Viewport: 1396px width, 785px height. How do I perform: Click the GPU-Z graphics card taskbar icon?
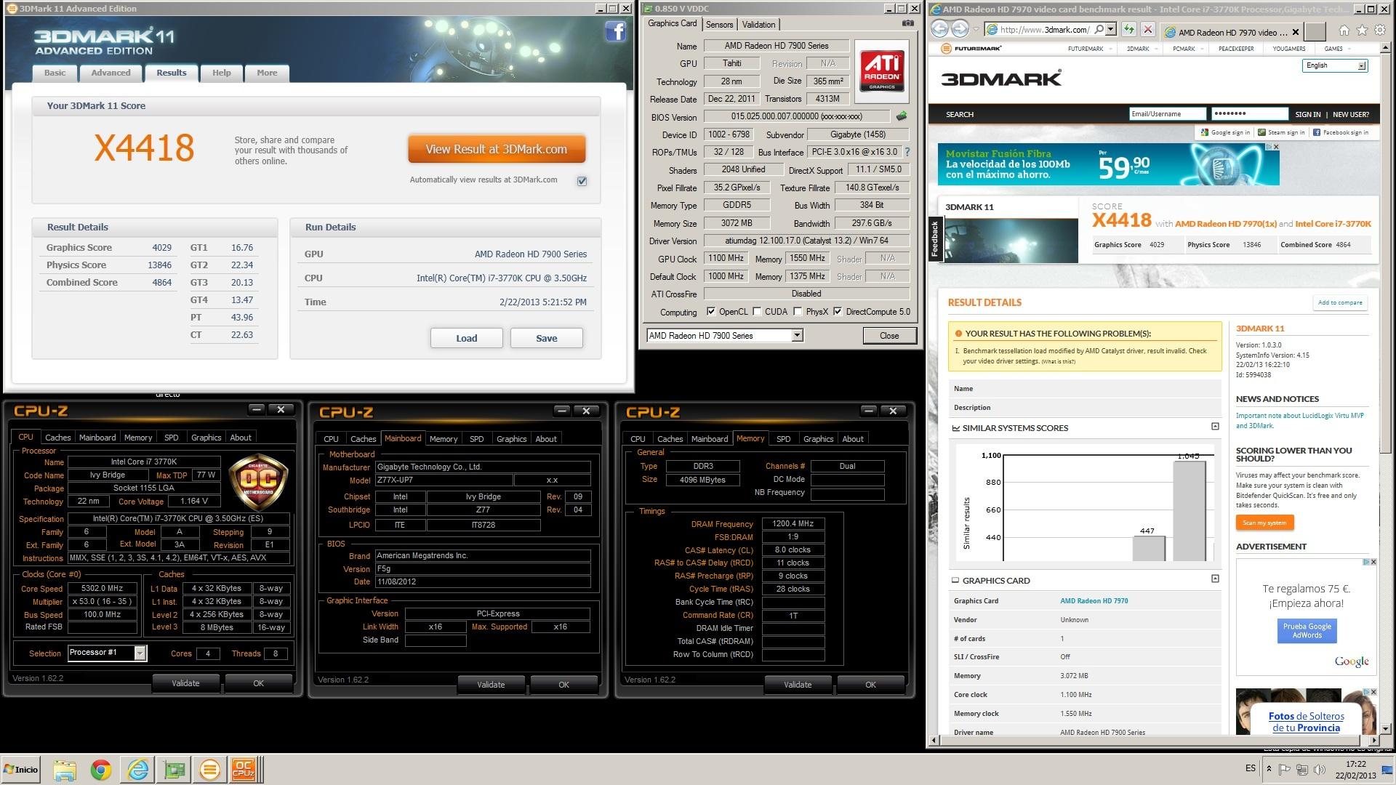pyautogui.click(x=174, y=770)
